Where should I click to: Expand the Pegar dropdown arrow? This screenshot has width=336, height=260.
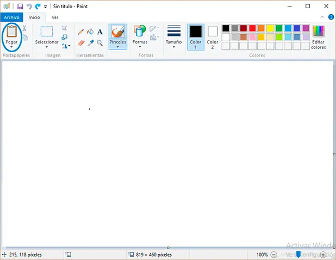point(11,47)
